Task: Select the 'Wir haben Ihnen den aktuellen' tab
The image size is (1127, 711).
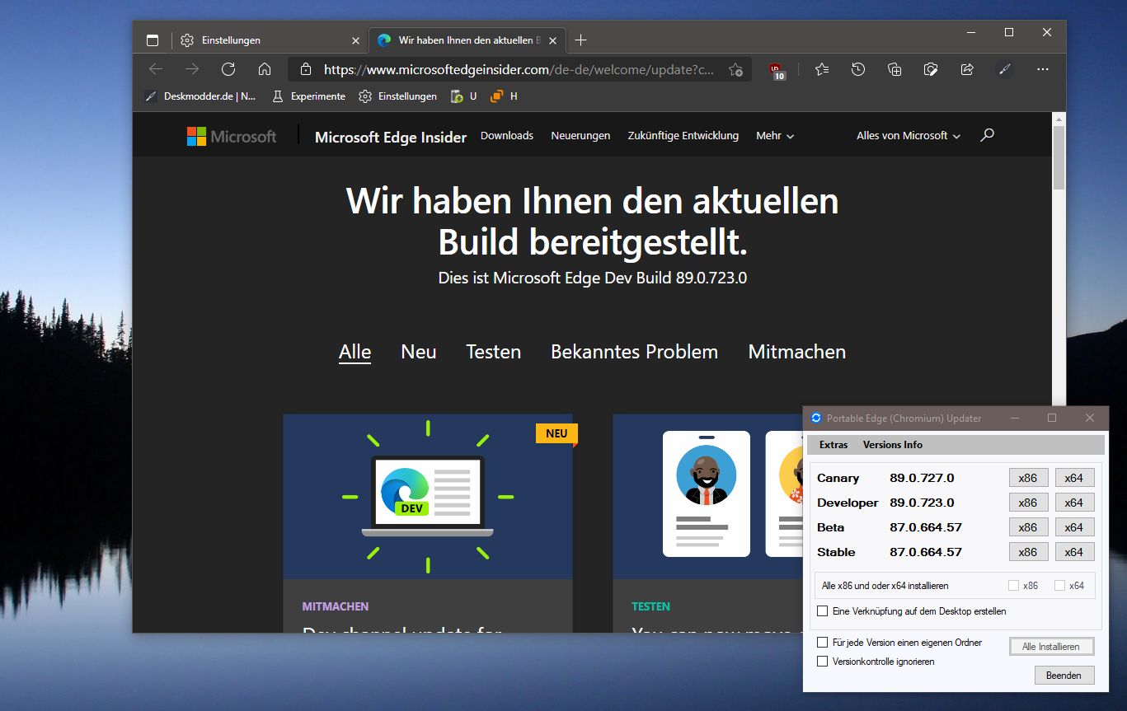Action: tap(467, 40)
